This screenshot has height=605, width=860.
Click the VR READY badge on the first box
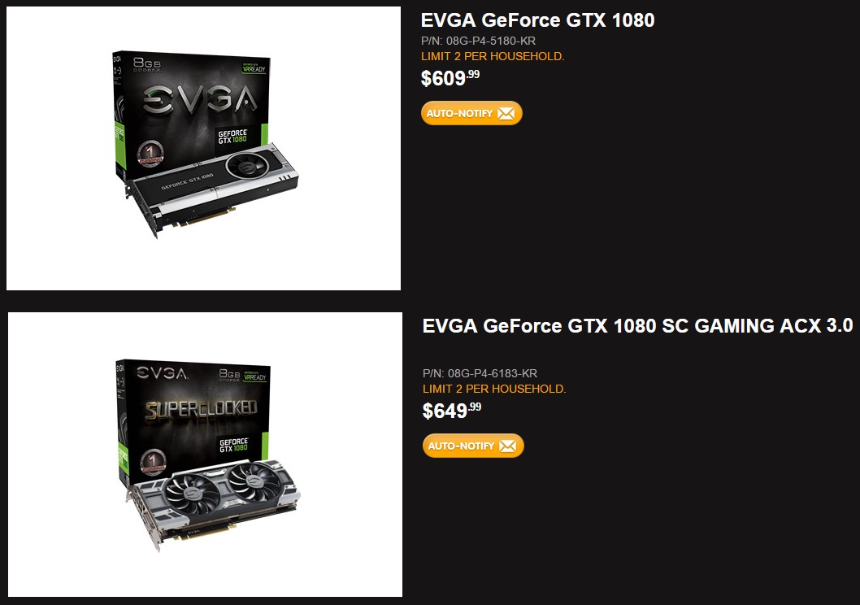pos(254,68)
